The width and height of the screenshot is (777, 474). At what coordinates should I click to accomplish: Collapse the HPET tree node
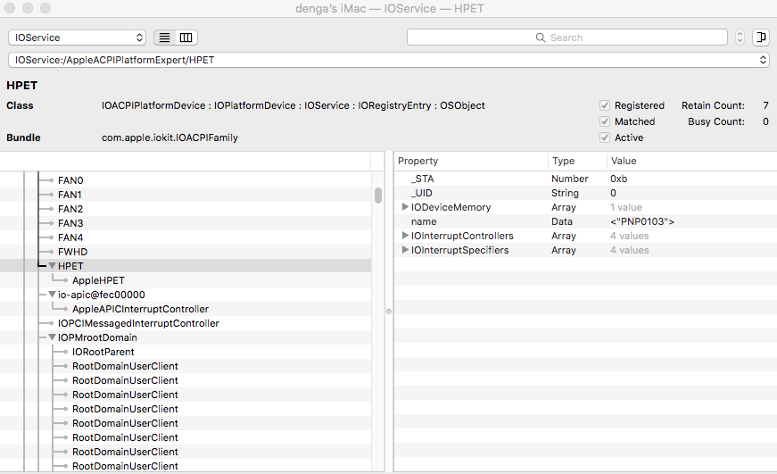tap(52, 266)
